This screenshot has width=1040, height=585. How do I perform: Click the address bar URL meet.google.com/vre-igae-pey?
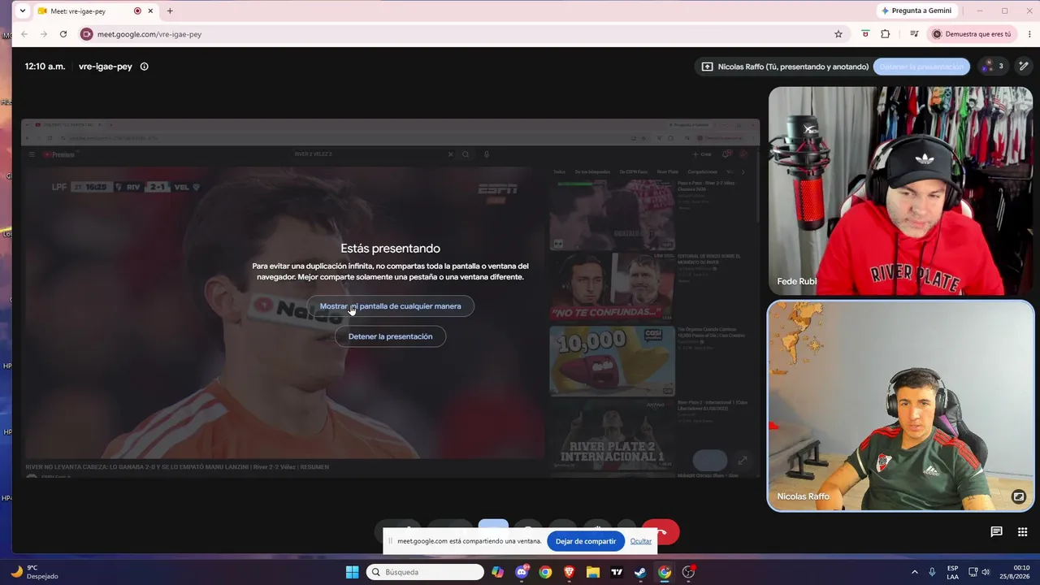149,34
